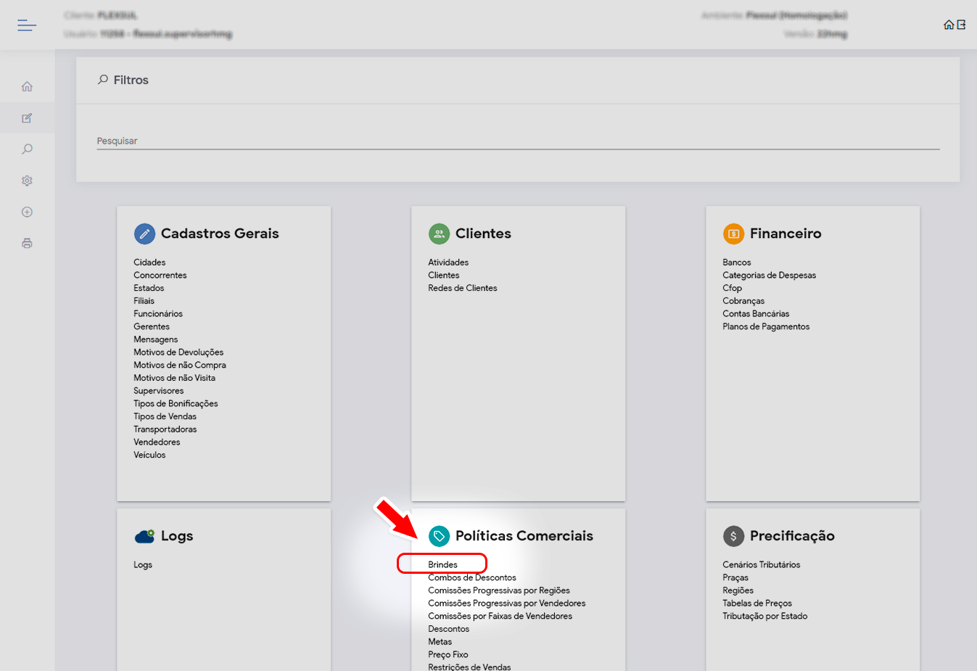The height and width of the screenshot is (671, 977).
Task: Click the plus circle sidebar icon
Action: 27,212
